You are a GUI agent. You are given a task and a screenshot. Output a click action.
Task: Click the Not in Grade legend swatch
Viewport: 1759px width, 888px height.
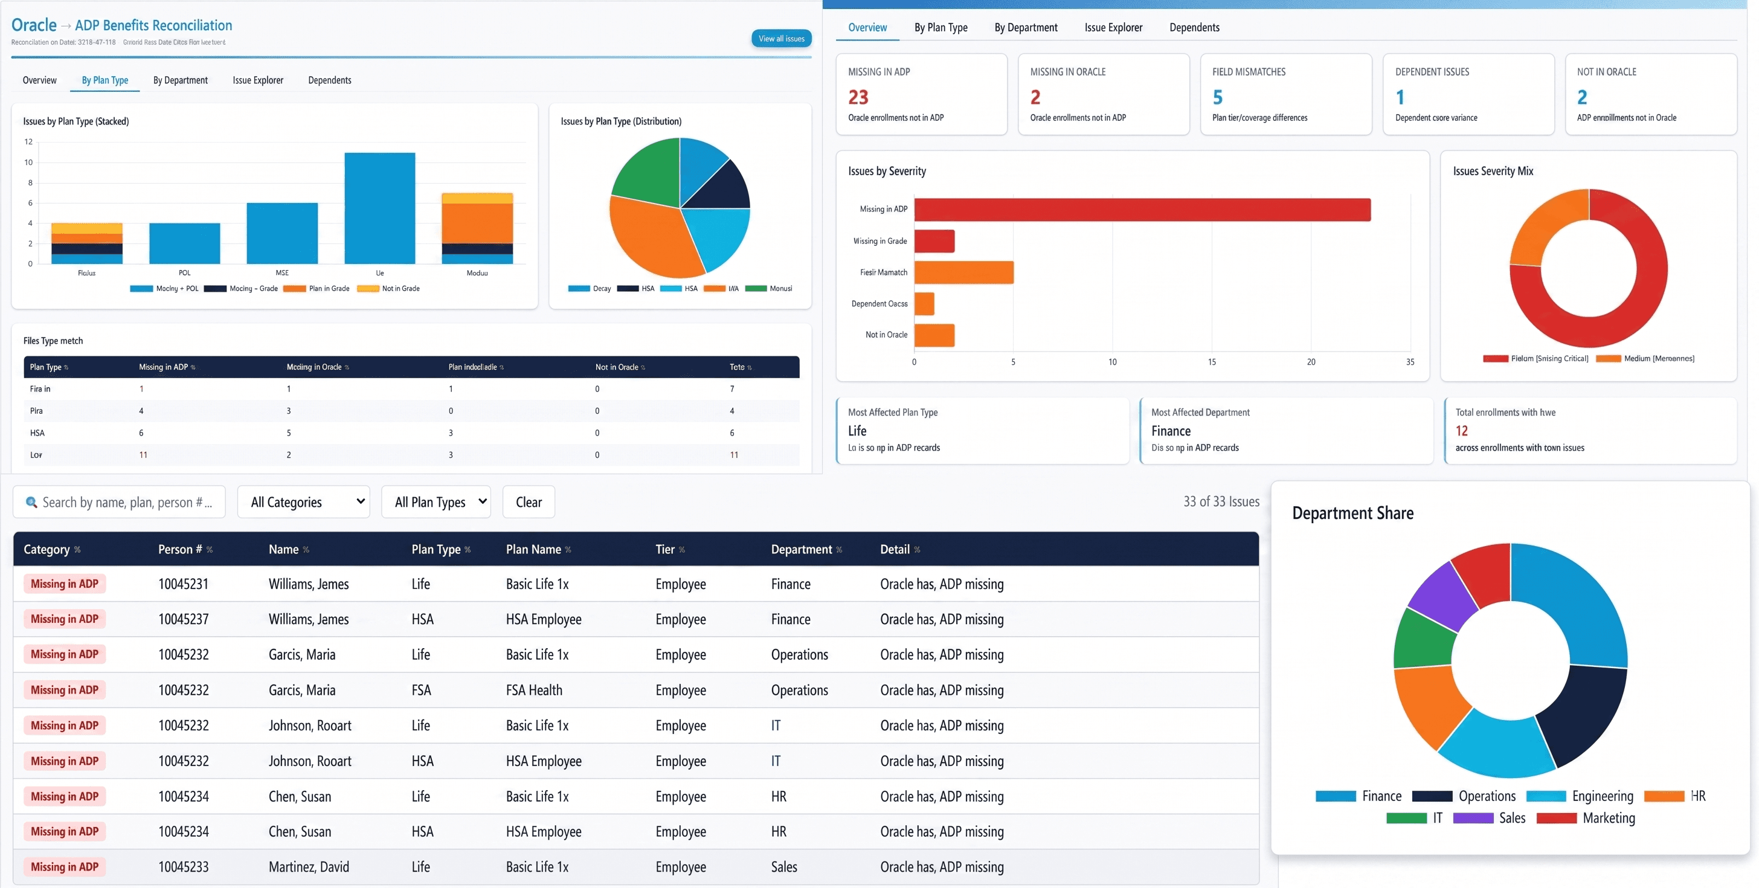tap(368, 289)
